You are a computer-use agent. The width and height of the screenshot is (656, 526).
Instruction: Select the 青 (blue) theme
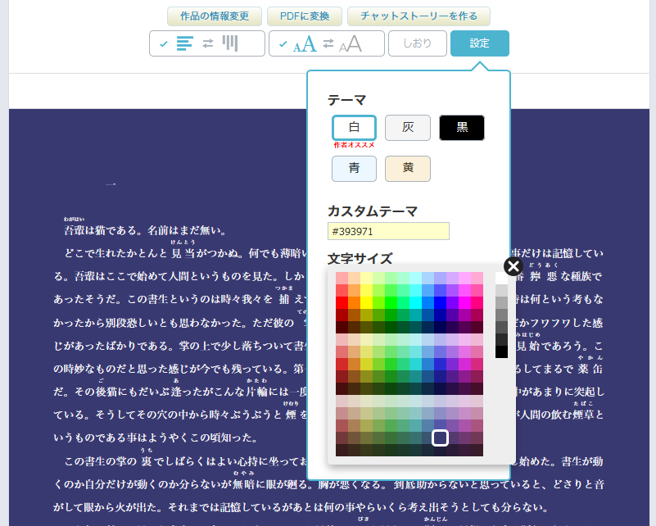coord(354,169)
